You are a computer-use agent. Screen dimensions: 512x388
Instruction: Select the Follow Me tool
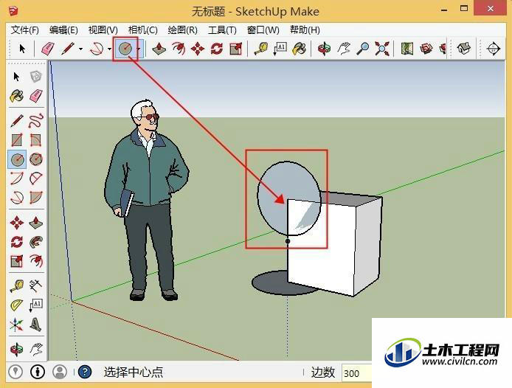36,242
